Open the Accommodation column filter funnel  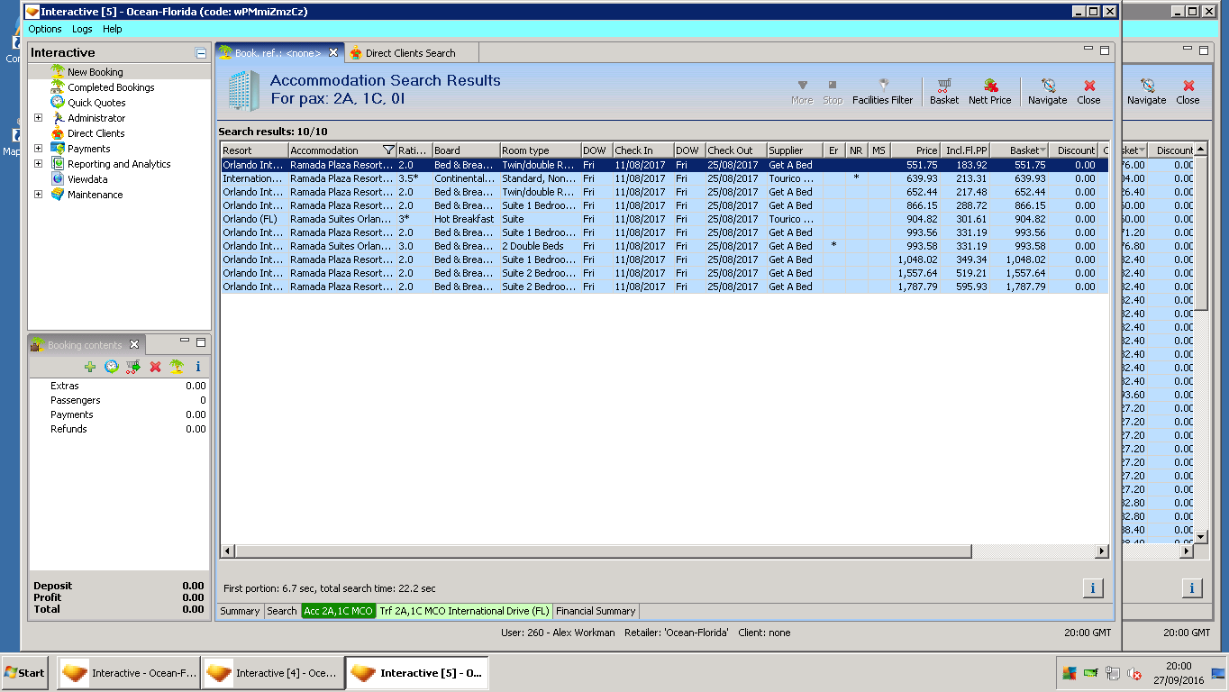pos(388,150)
